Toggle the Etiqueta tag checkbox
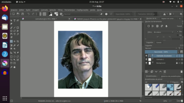This screenshot has height=103, width=184. (x=171, y=82)
